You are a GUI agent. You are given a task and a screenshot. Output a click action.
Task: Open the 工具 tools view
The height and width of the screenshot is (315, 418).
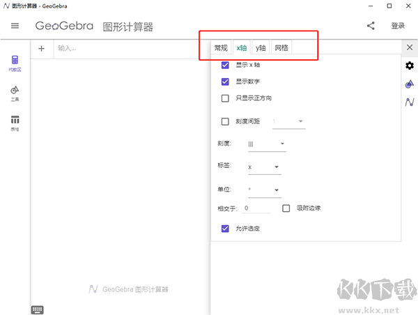(x=15, y=93)
